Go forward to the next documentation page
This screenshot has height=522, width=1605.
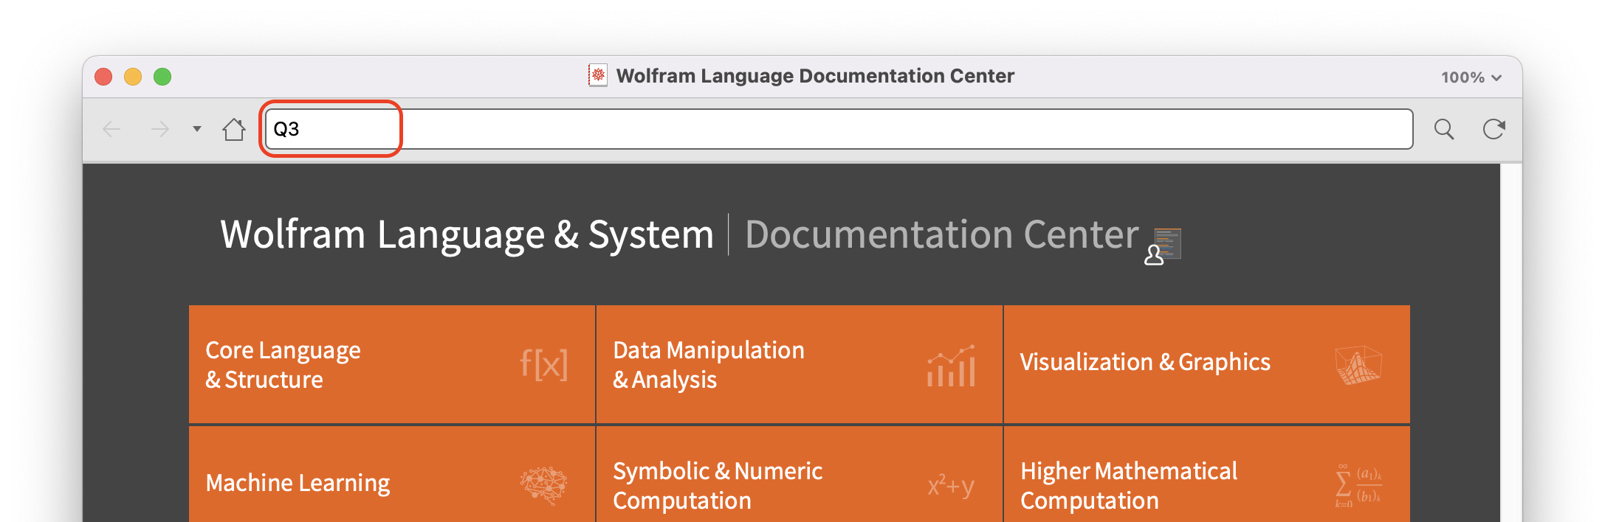[x=159, y=130]
